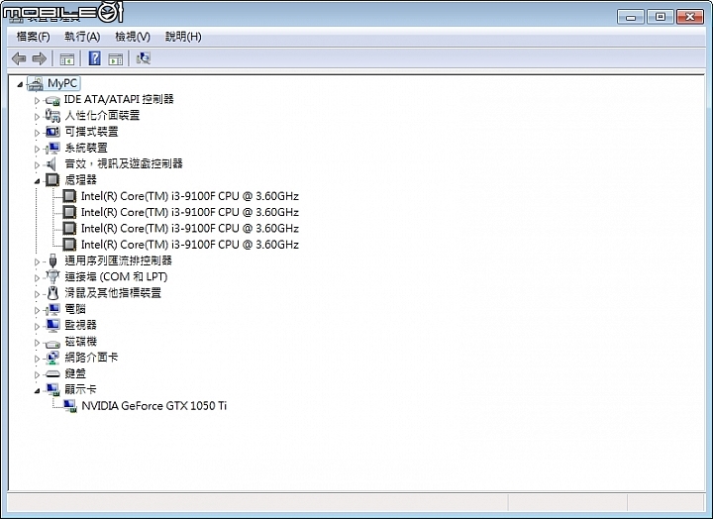Click the USB icon for 通用序列匯流排控制器

(x=52, y=260)
